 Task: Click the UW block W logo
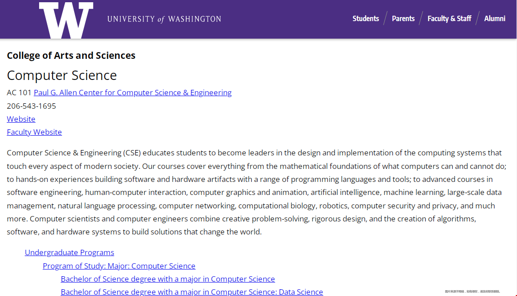click(x=66, y=19)
